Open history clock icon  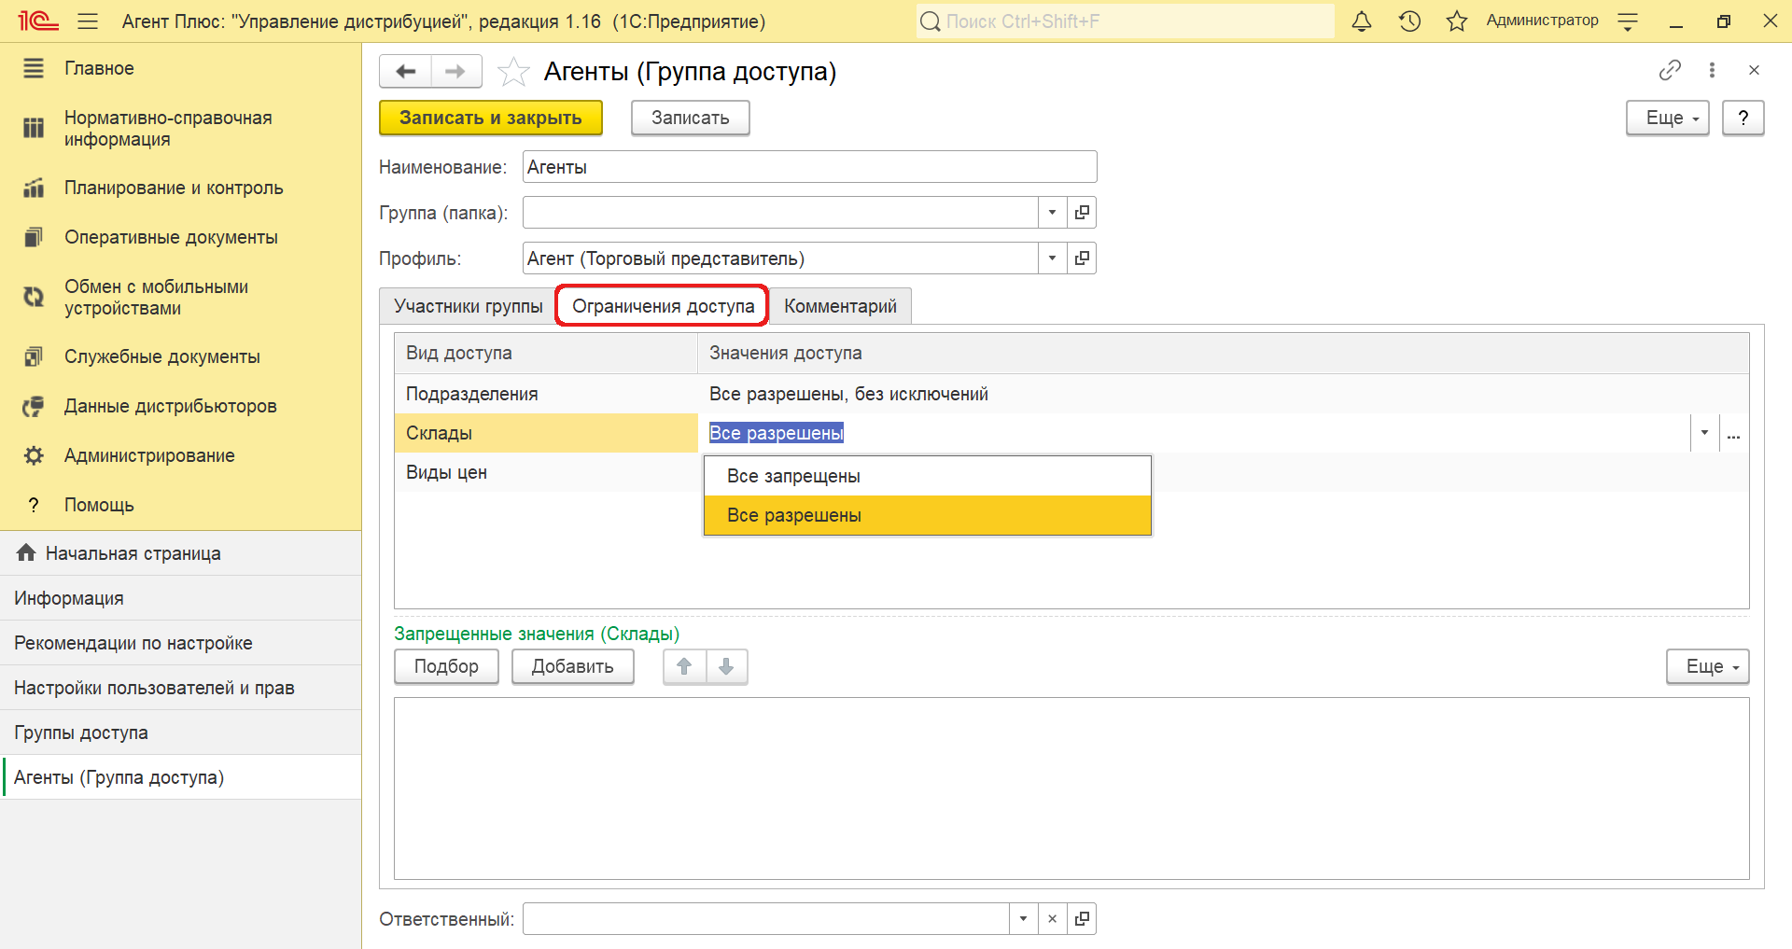pyautogui.click(x=1409, y=21)
